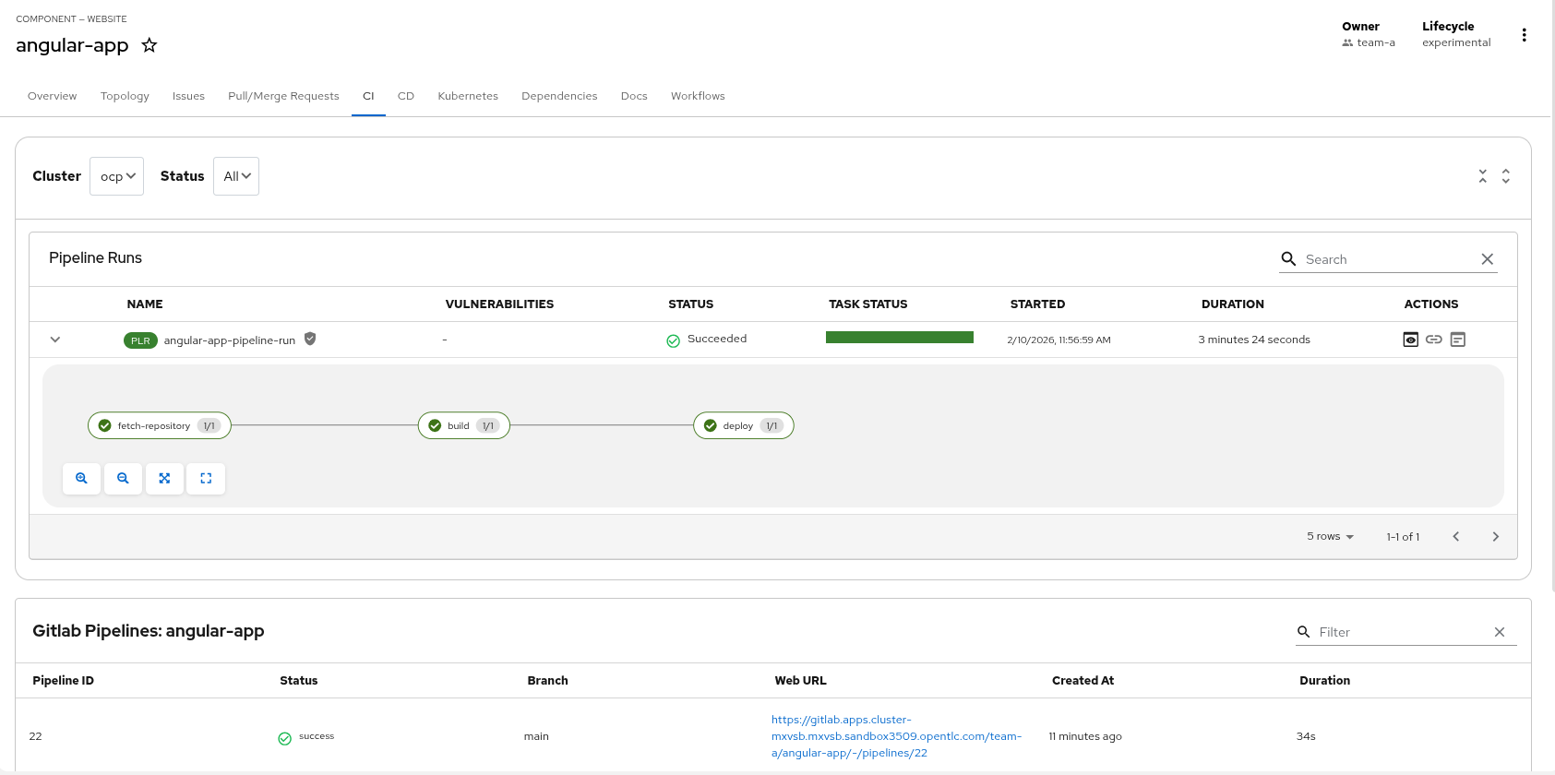Open the three-dot component options menu
The height and width of the screenshot is (775, 1555).
coord(1524,35)
